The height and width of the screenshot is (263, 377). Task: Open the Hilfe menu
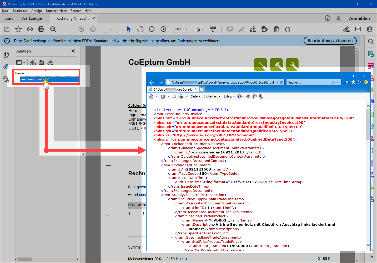88,11
